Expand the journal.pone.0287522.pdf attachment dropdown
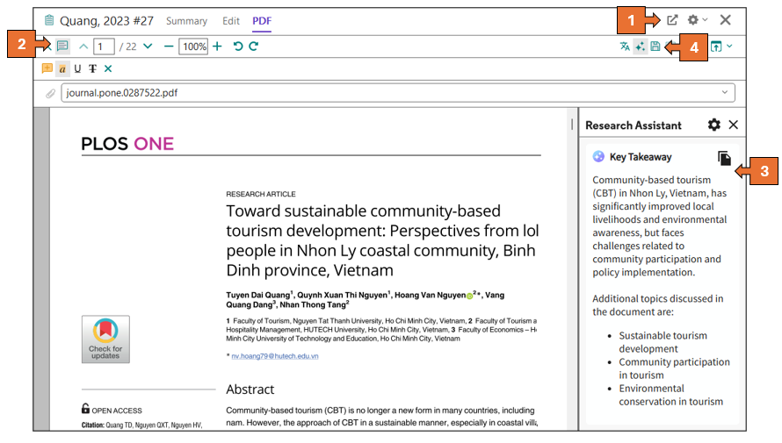This screenshot has width=782, height=443. click(x=724, y=92)
